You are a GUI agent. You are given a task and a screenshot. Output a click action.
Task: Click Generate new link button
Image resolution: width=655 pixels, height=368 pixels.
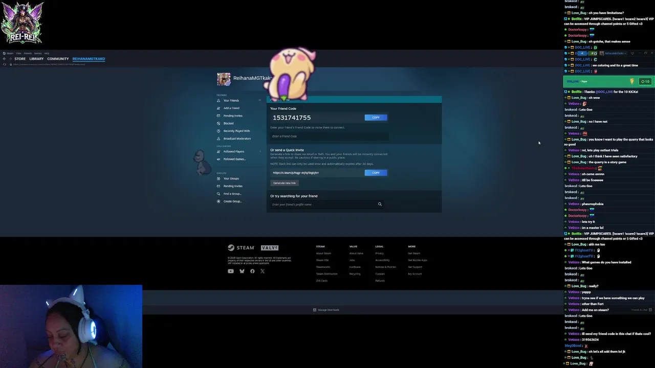pos(284,183)
